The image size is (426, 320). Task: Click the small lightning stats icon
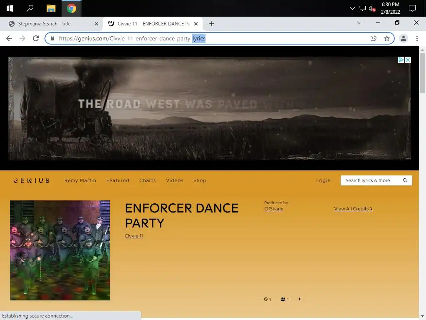(300, 299)
